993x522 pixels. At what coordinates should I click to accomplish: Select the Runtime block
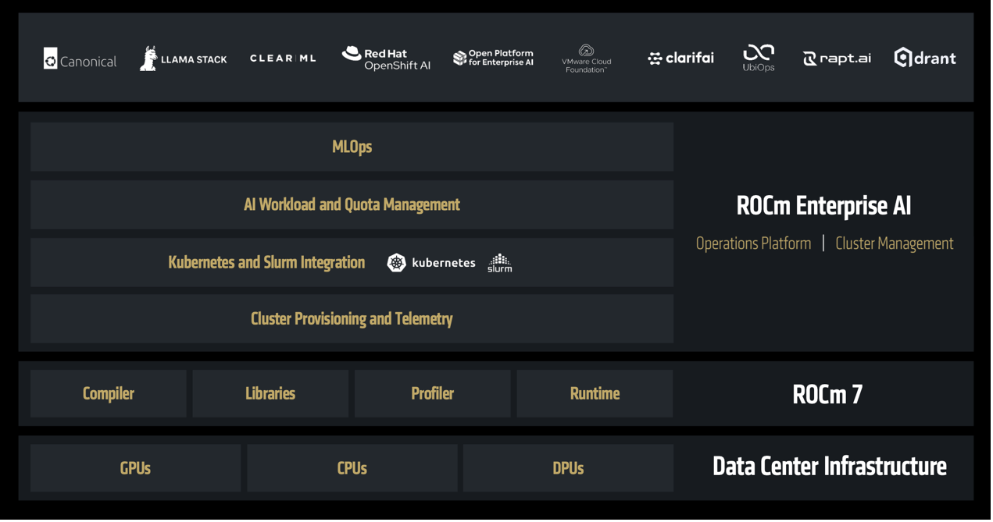click(x=595, y=393)
